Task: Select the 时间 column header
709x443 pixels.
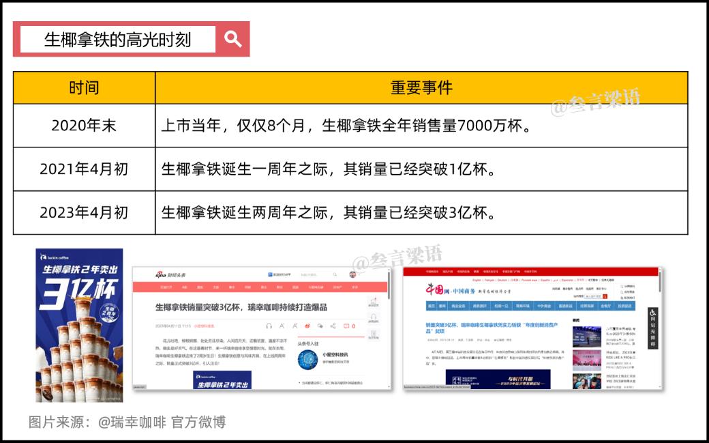Action: [x=84, y=87]
